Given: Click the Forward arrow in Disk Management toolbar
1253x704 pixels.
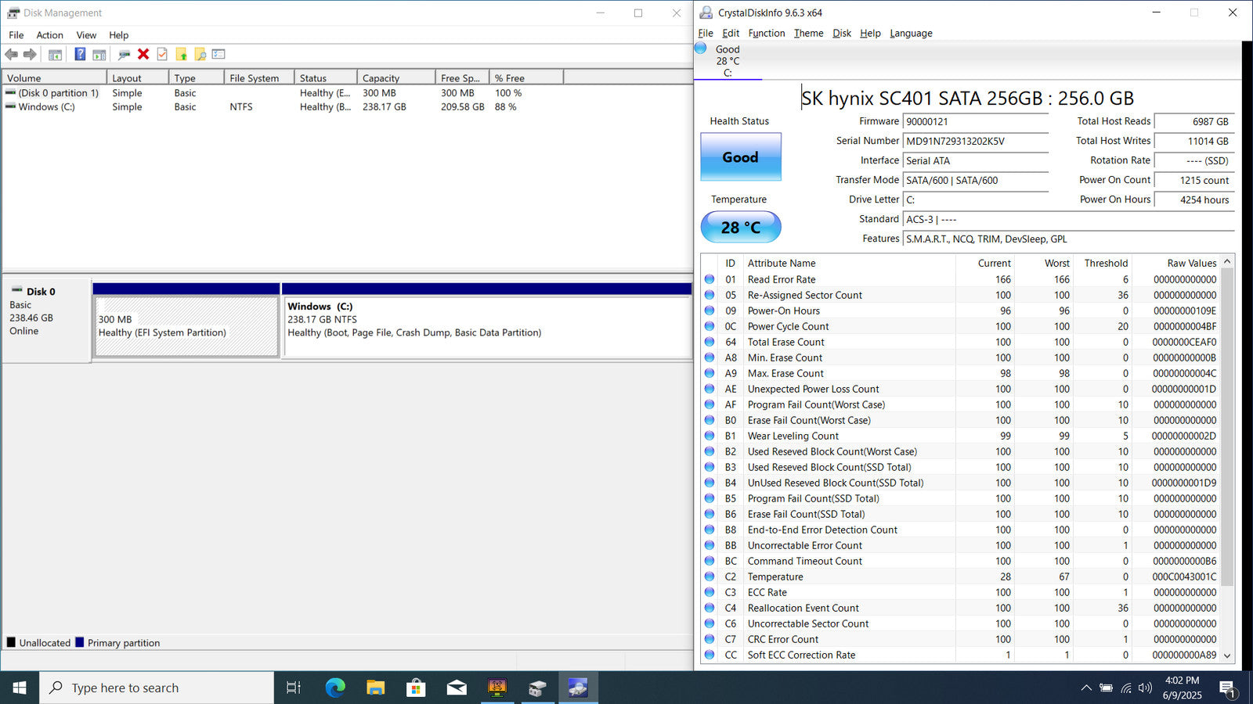Looking at the screenshot, I should pos(30,54).
